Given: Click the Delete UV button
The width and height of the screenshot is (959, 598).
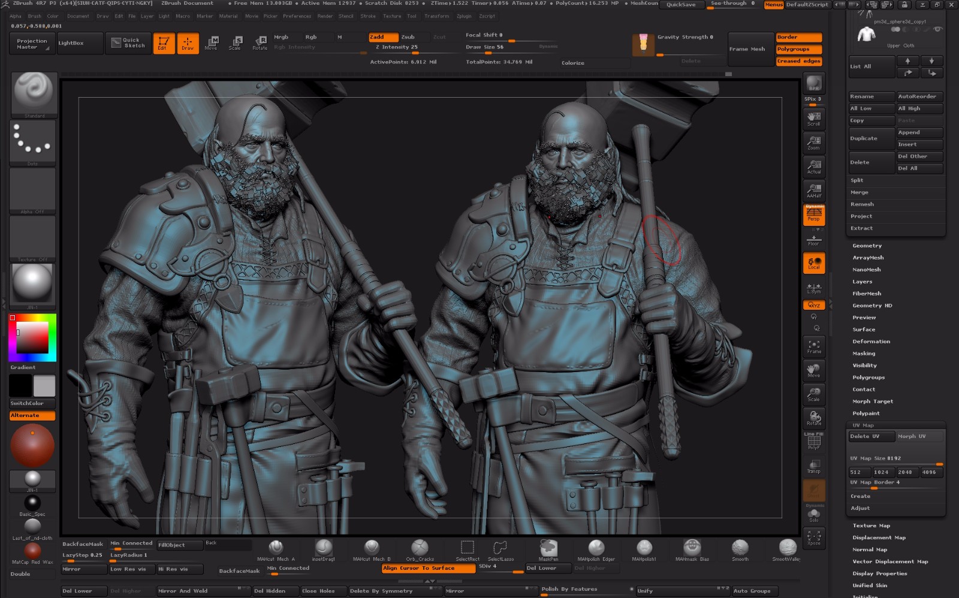Looking at the screenshot, I should [871, 436].
